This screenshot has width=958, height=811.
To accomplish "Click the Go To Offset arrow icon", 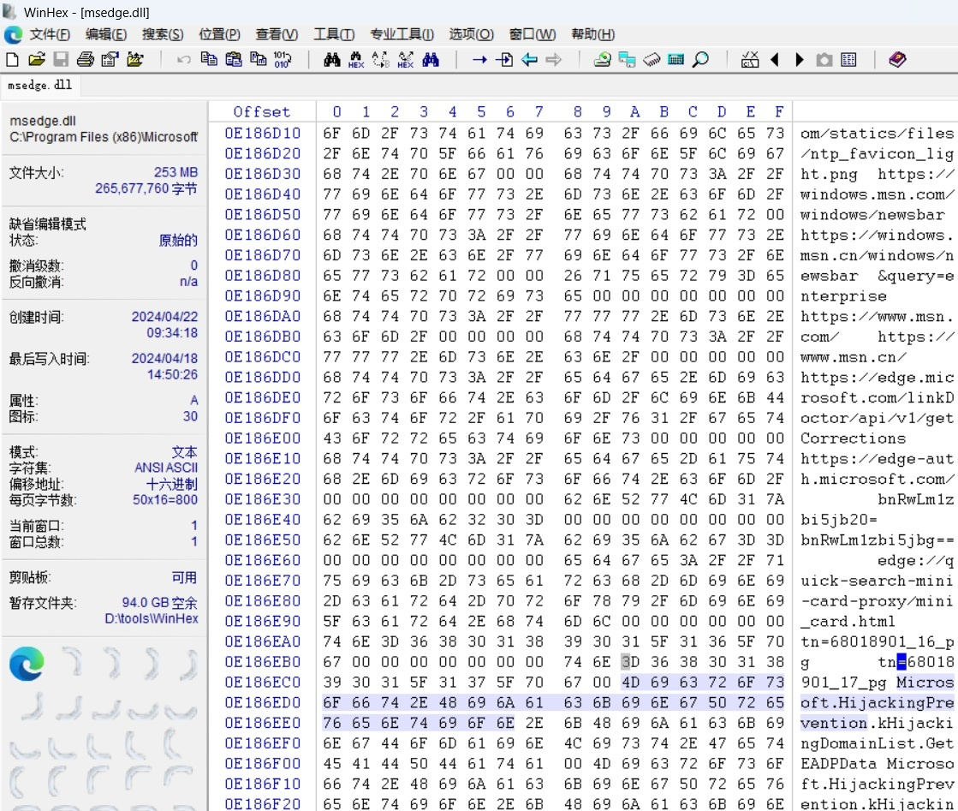I will pos(479,60).
